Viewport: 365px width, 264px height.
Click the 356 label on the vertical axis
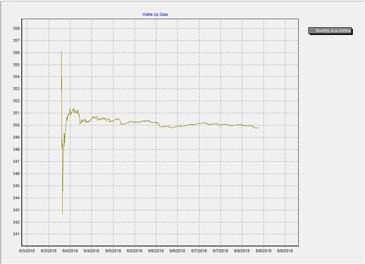point(16,53)
